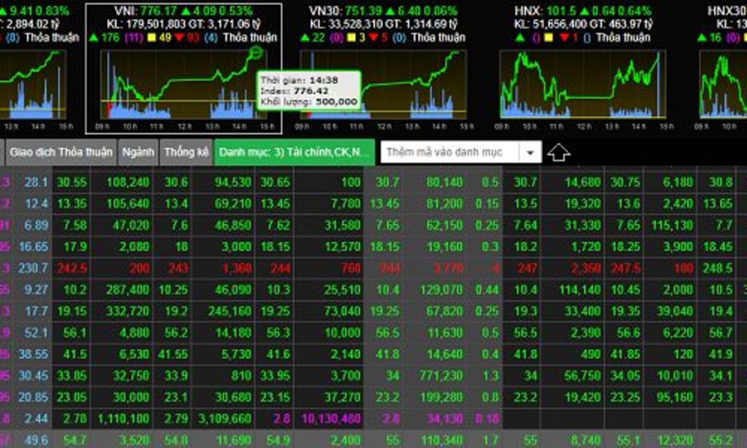Select the Danh mục: 3) Tài chính,CK,N... tab
Image resolution: width=747 pixels, height=448 pixels.
click(294, 153)
